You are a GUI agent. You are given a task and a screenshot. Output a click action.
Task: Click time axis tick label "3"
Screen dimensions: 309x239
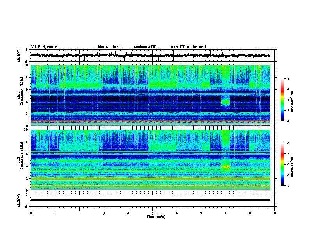click(104, 213)
